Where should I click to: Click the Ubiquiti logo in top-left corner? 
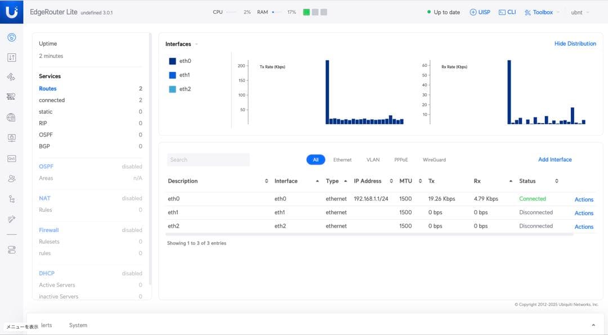(x=11, y=12)
